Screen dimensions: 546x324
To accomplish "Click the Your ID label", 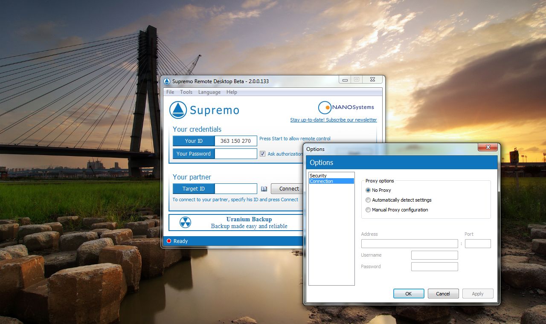I will tap(194, 141).
